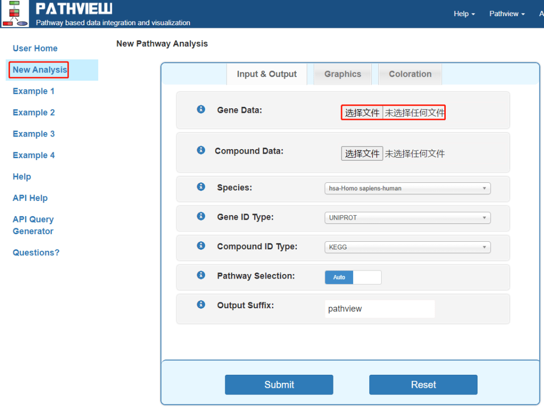Open the Help menu in header
The width and height of the screenshot is (544, 408).
click(x=464, y=14)
